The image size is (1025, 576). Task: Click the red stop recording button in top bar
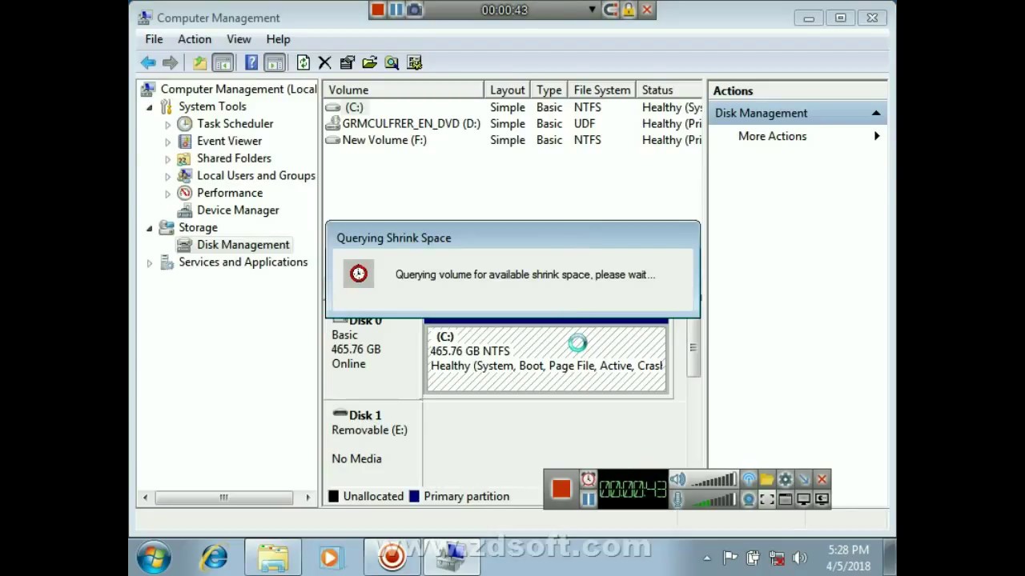[x=378, y=10]
